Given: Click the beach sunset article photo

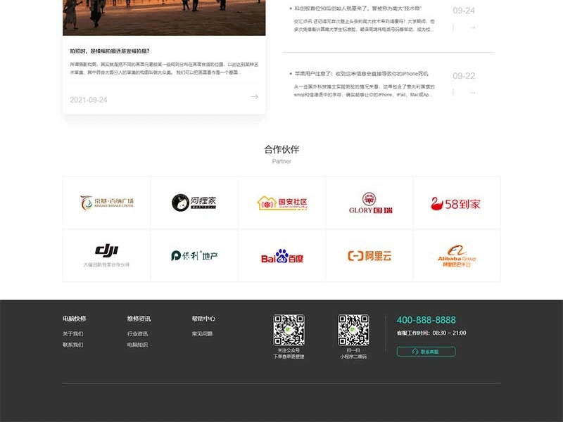Looking at the screenshot, I should pyautogui.click(x=164, y=18).
